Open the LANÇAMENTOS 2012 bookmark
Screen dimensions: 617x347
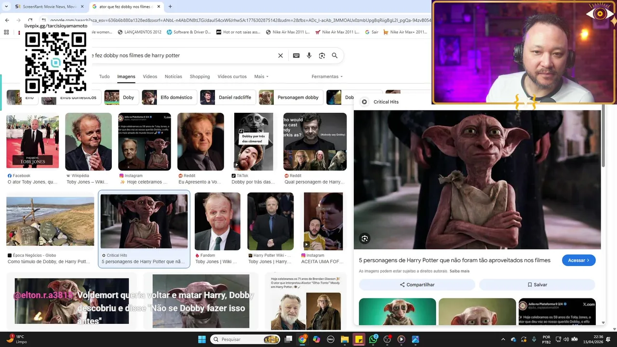point(139,32)
